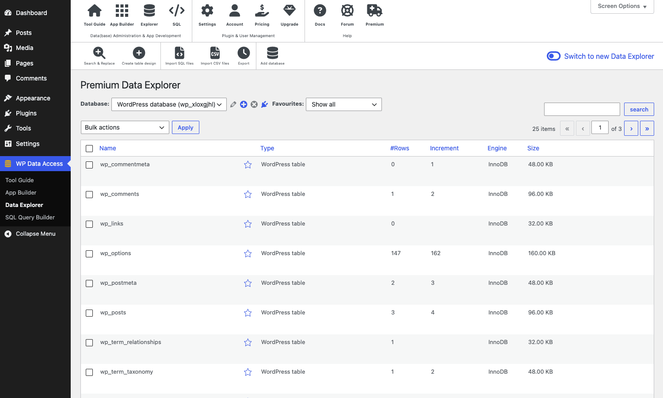Sort tables by Name column

tap(108, 148)
